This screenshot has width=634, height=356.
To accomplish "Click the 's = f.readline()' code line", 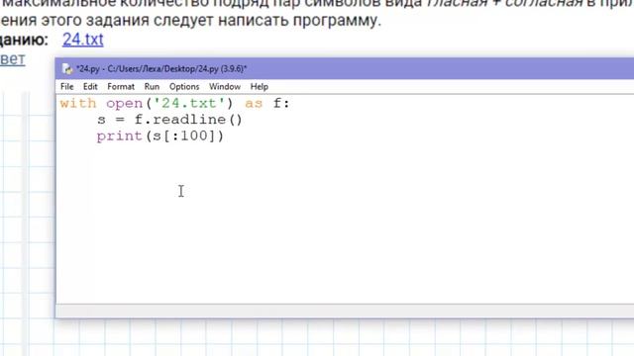I will (x=169, y=120).
